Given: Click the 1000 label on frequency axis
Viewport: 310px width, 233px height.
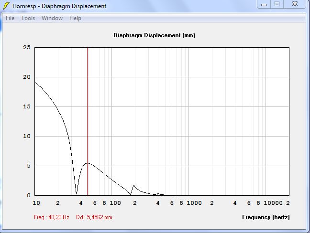Looking at the screenshot, I should tap(194, 203).
